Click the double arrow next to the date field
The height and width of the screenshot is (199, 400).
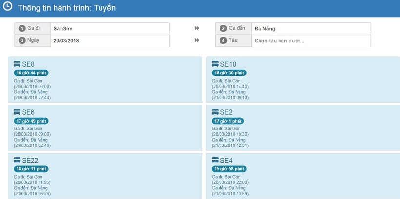[197, 41]
